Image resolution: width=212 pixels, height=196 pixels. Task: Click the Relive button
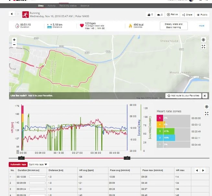tap(173, 15)
